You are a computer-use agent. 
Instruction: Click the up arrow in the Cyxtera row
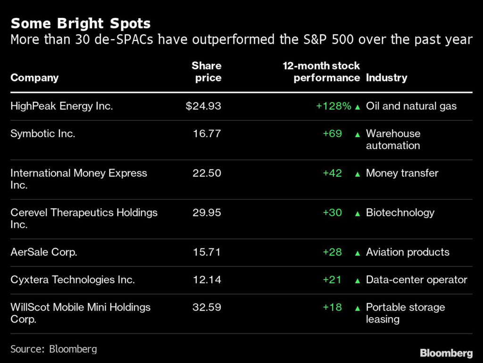[358, 280]
